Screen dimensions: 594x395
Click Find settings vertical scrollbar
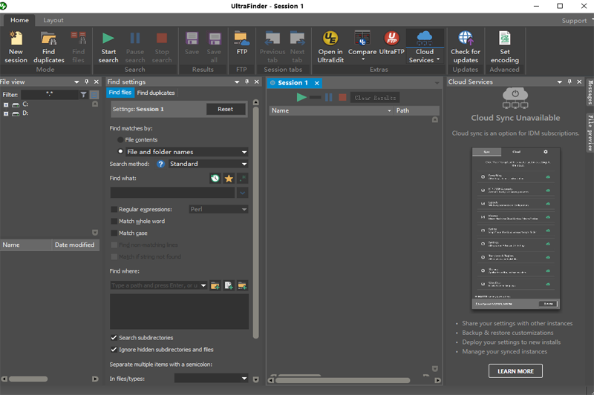point(255,223)
